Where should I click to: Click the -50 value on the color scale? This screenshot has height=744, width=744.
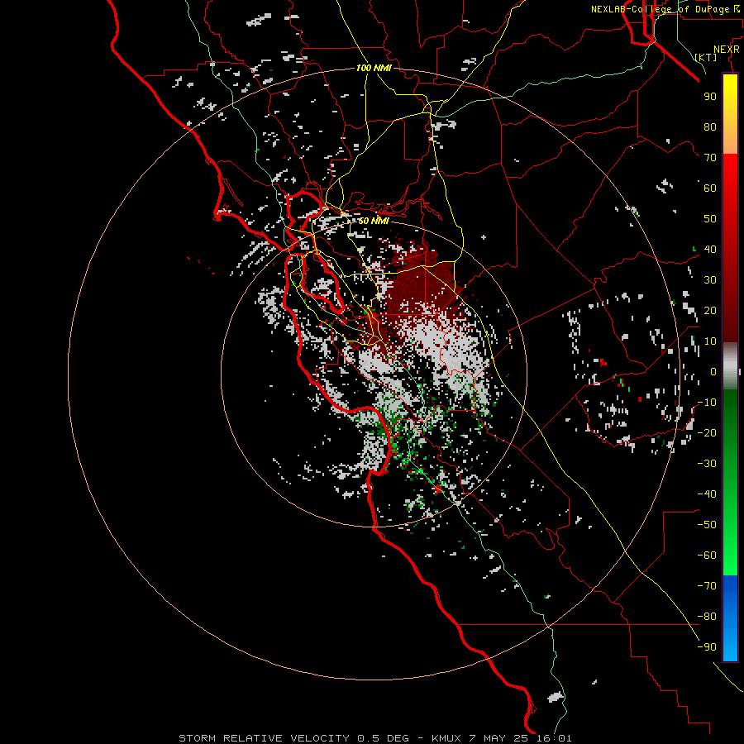click(707, 525)
